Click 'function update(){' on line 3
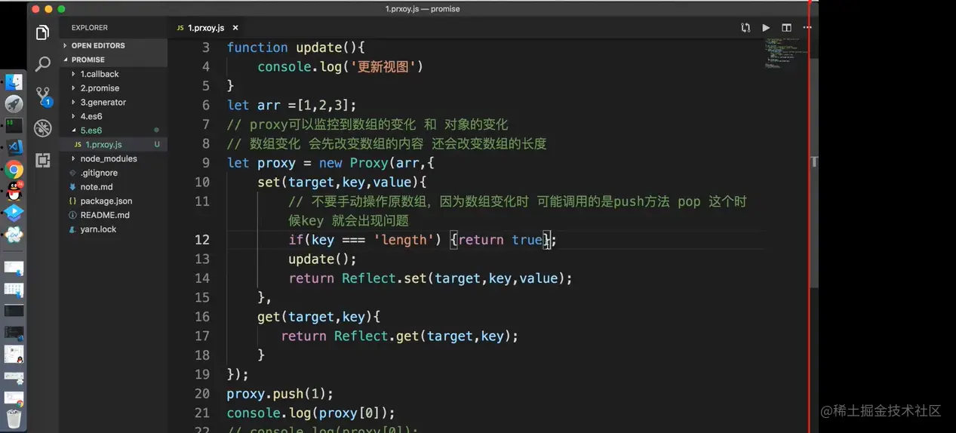The image size is (956, 433). coord(296,48)
